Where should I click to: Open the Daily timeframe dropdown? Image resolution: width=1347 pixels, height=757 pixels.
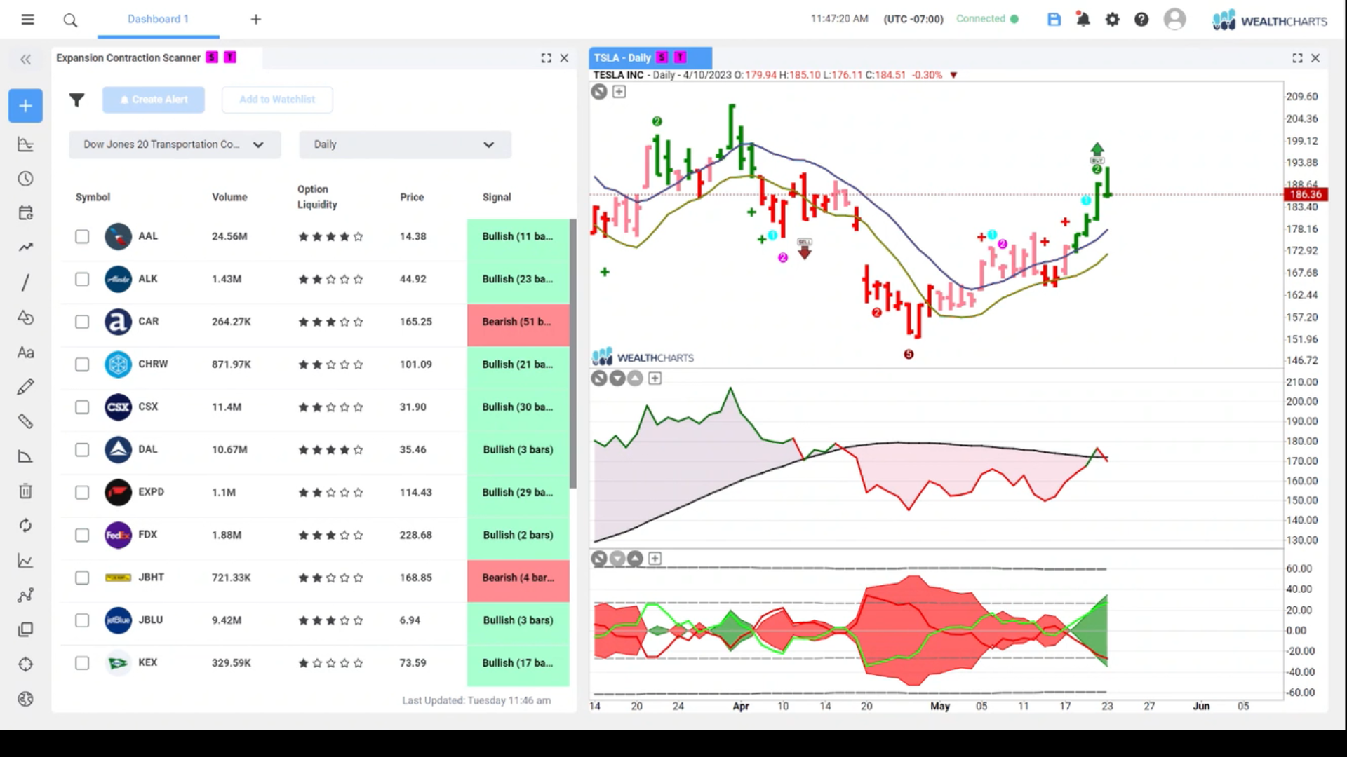tap(405, 144)
